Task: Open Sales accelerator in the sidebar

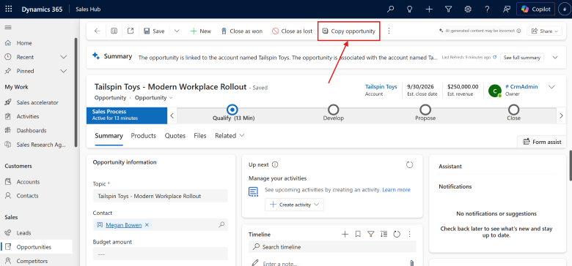Action: [37, 102]
